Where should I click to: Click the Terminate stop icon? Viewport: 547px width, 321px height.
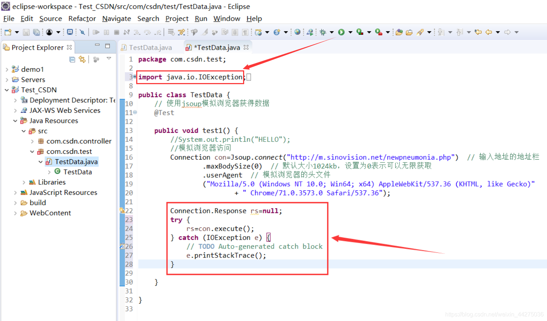[x=117, y=32]
